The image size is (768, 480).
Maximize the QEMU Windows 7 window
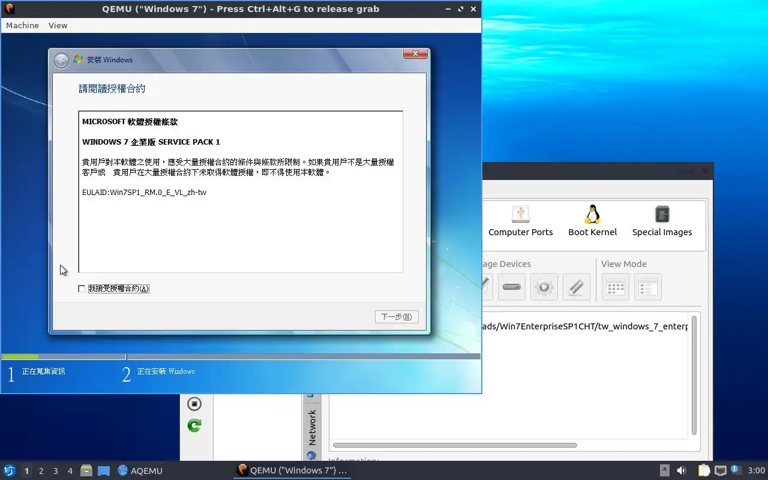tap(461, 9)
